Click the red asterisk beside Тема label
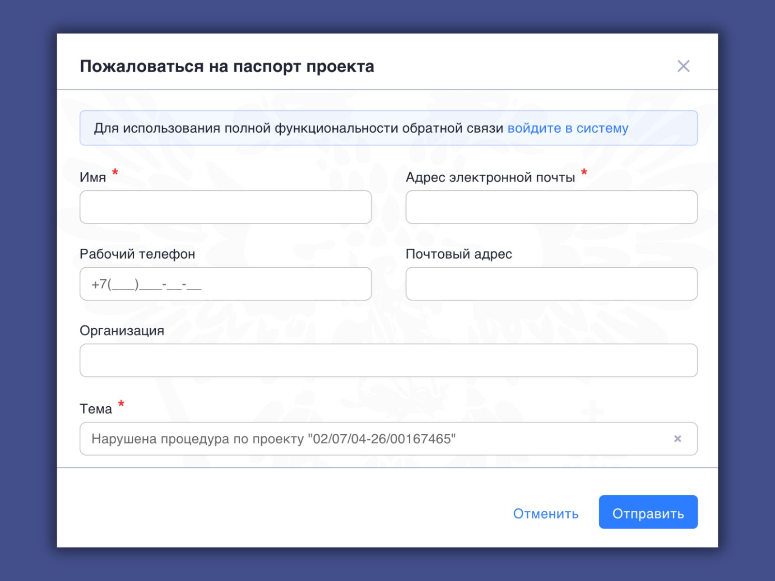Viewport: 775px width, 581px height. point(121,404)
